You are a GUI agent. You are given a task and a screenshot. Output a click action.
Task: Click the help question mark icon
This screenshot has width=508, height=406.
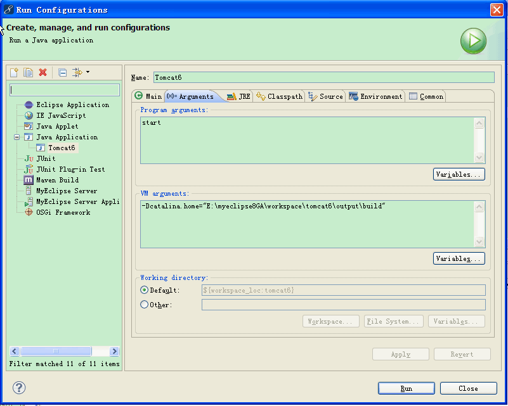pos(19,388)
